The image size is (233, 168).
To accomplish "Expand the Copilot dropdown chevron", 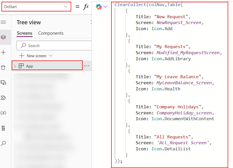I will (x=105, y=7).
